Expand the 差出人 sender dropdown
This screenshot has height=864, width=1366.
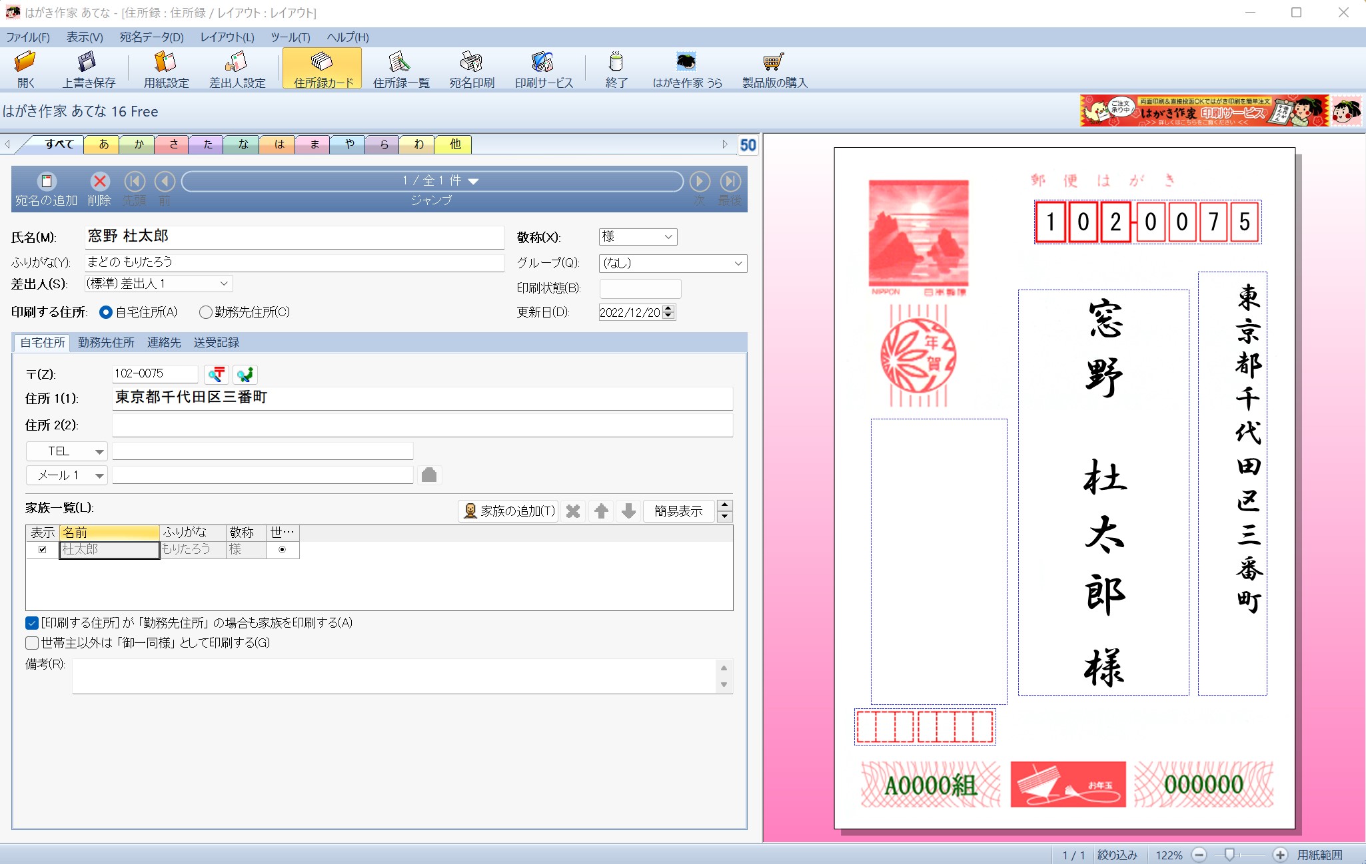[x=224, y=284]
